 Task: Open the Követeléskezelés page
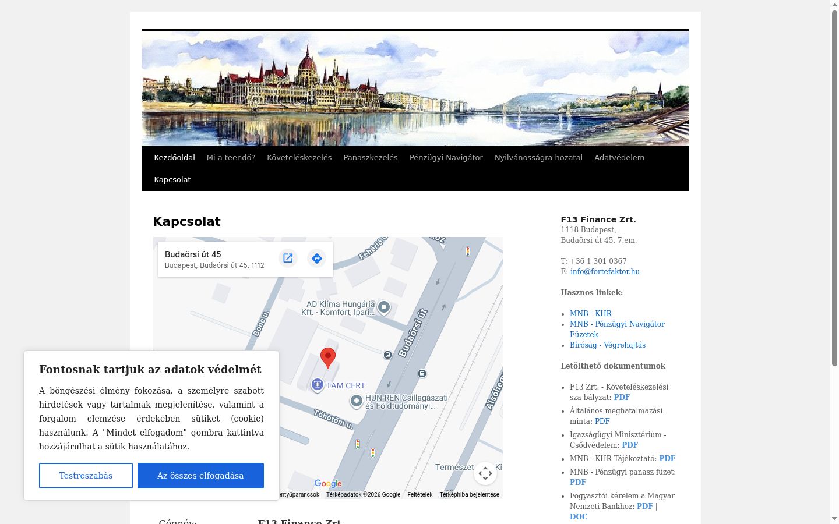click(299, 157)
